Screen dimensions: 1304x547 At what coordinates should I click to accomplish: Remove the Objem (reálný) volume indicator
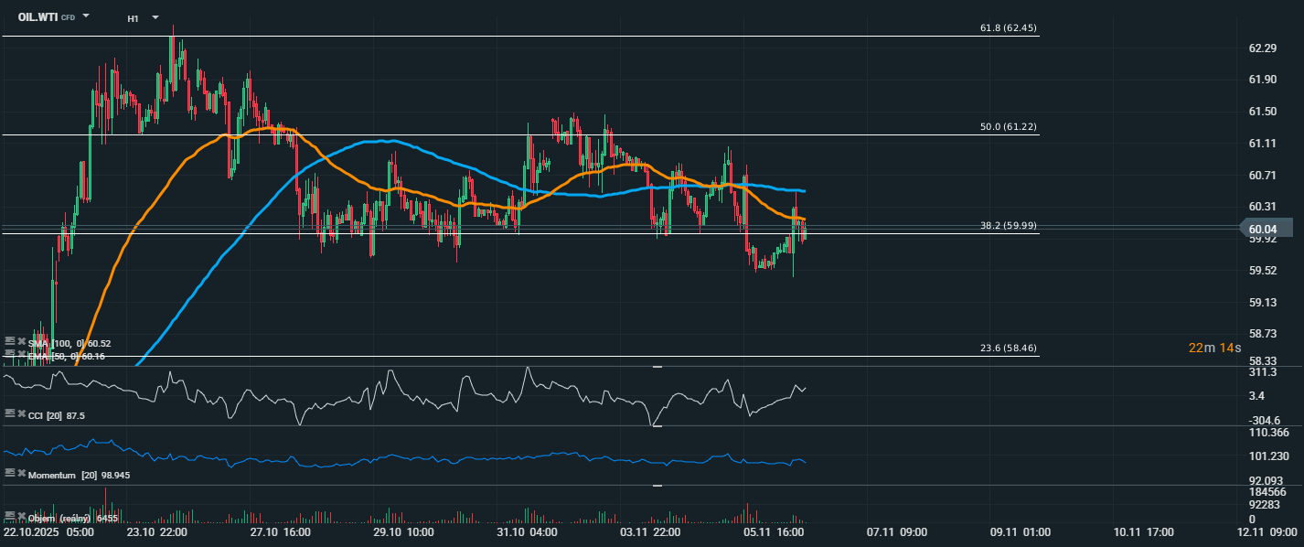pos(20,517)
